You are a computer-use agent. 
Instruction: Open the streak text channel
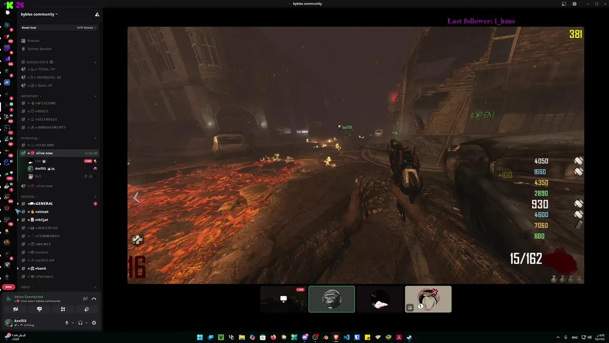coord(59,212)
